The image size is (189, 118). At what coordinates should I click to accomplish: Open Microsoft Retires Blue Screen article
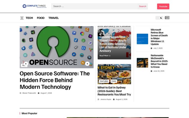tap(159, 37)
